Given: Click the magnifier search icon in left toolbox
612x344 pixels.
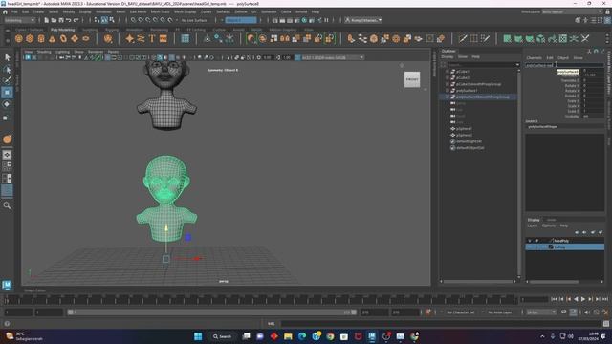Looking at the screenshot, I should point(7,205).
